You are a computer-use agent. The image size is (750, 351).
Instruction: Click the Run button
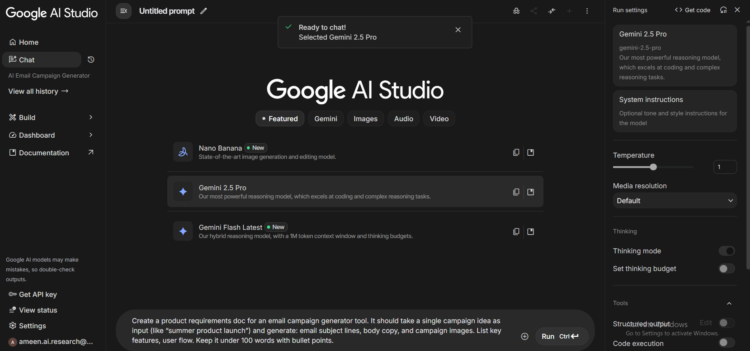[x=562, y=336]
